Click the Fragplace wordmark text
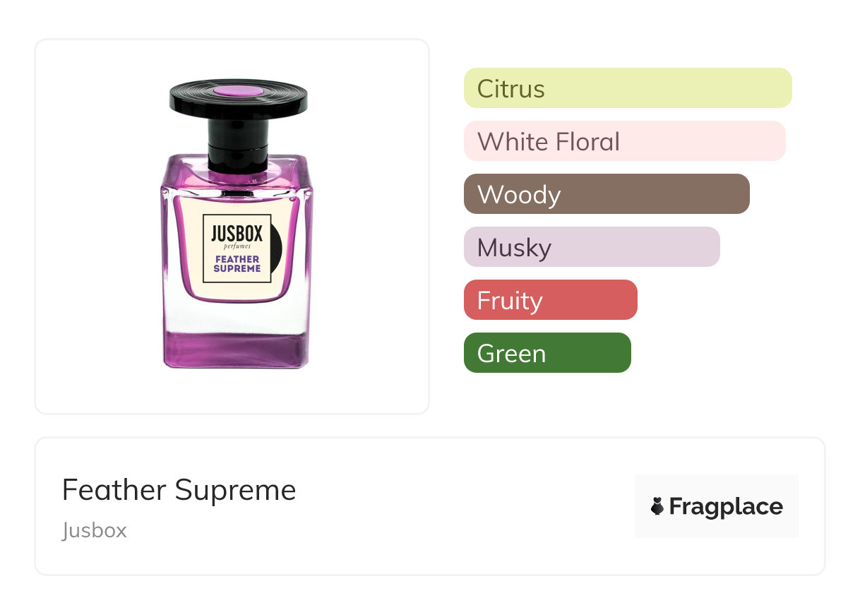 coord(725,506)
